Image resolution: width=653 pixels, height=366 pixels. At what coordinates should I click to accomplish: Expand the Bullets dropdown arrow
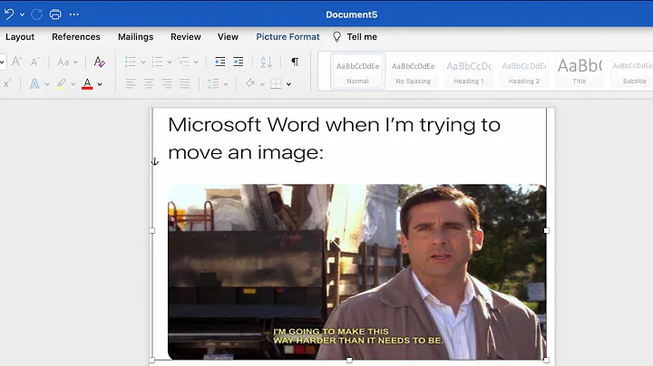point(143,63)
